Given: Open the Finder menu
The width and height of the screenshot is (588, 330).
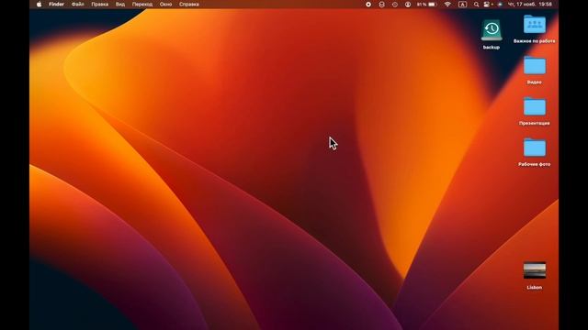Looking at the screenshot, I should click(56, 5).
